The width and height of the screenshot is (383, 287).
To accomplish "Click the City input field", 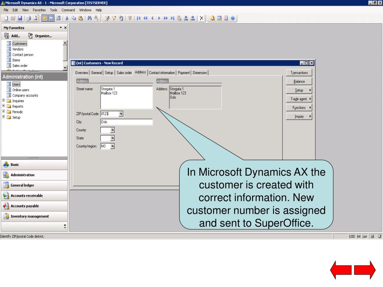I will (x=126, y=122).
